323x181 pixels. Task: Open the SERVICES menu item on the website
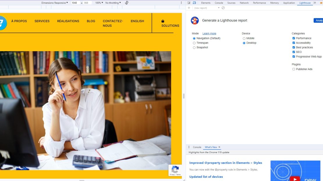pos(42,21)
